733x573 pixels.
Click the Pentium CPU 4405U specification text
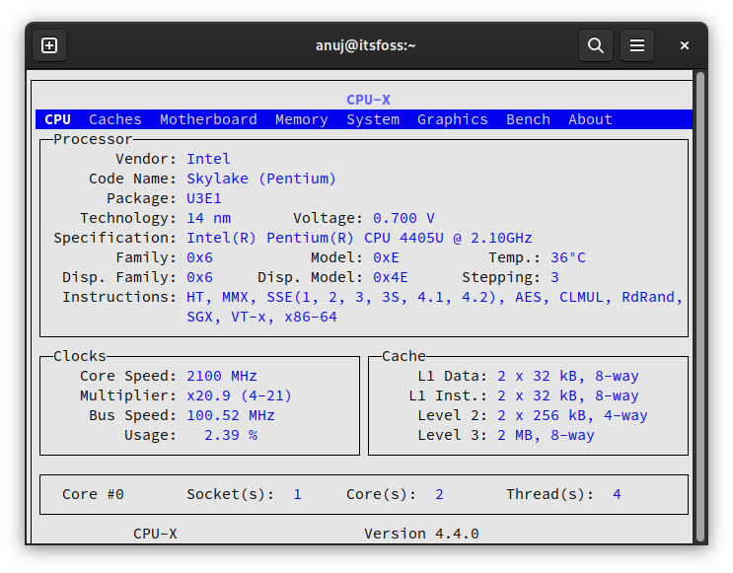pos(359,238)
